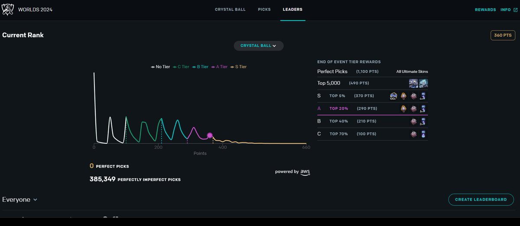Expand the Everyone leaderboard filter
The image size is (520, 226).
tap(20, 200)
